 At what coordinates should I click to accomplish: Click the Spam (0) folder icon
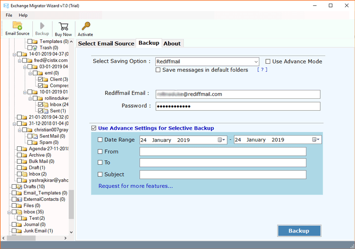(35, 142)
